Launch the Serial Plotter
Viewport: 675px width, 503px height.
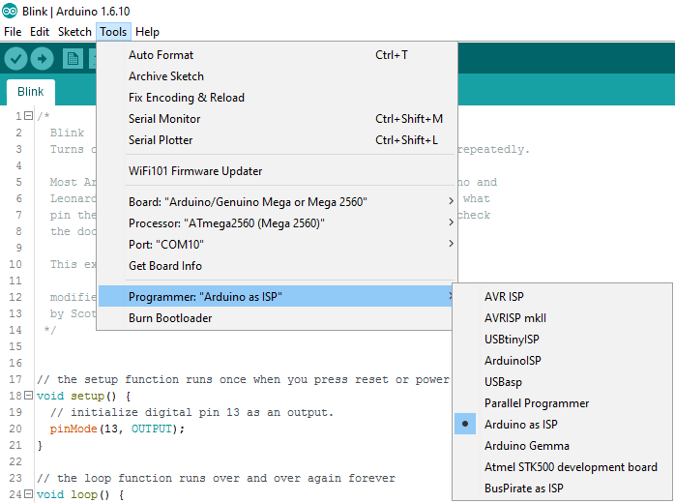pos(161,140)
